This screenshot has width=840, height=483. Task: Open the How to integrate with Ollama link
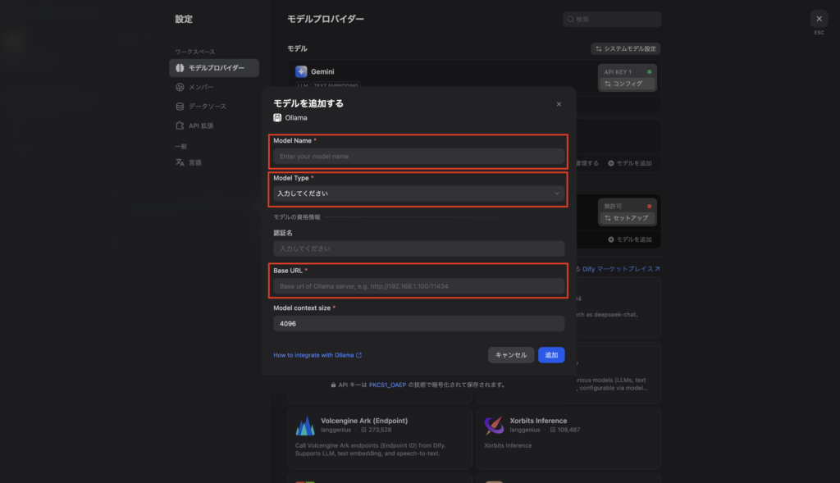[317, 355]
